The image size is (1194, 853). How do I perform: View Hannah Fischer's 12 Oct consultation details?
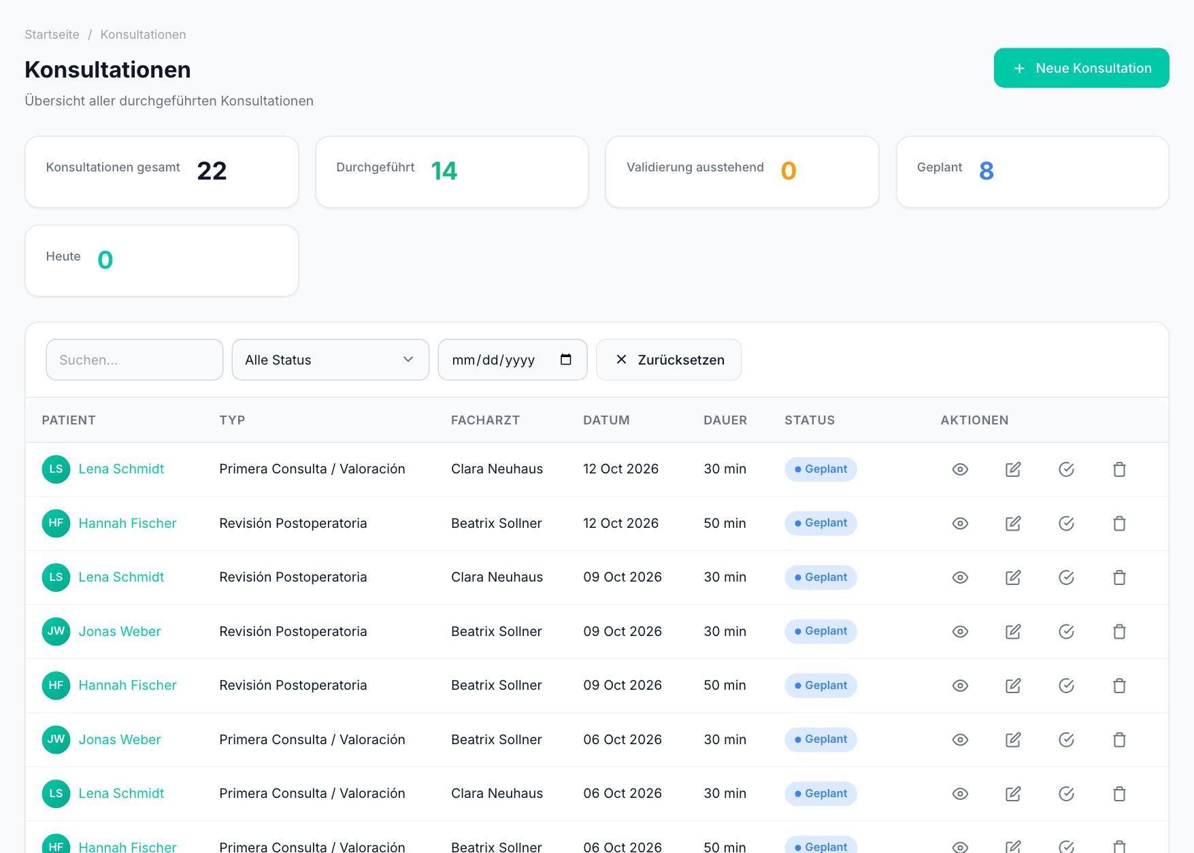[960, 523]
